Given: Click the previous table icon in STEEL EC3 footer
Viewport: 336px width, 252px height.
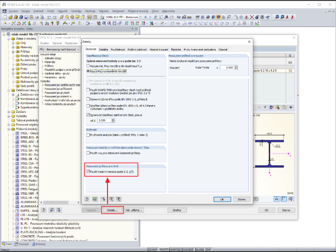Looking at the screenshot, I should pos(52,210).
